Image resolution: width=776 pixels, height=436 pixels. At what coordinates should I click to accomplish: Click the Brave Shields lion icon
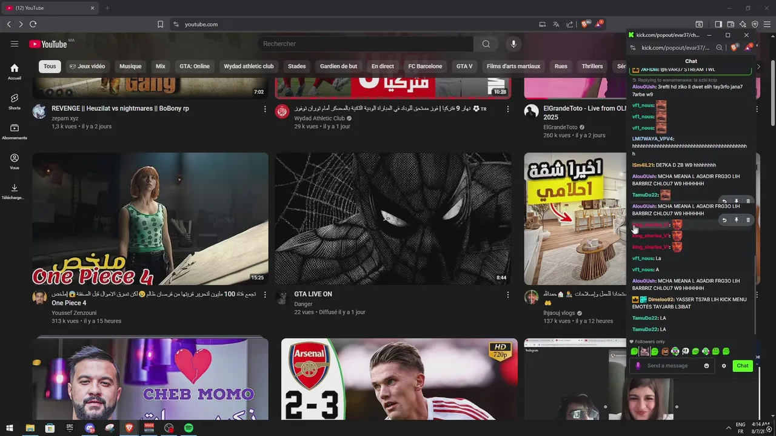[x=584, y=24]
